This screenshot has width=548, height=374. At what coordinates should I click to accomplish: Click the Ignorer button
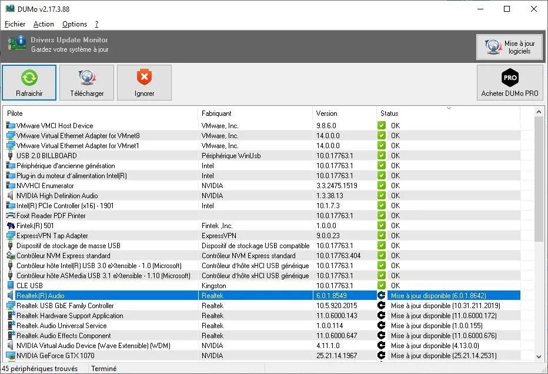tap(144, 82)
